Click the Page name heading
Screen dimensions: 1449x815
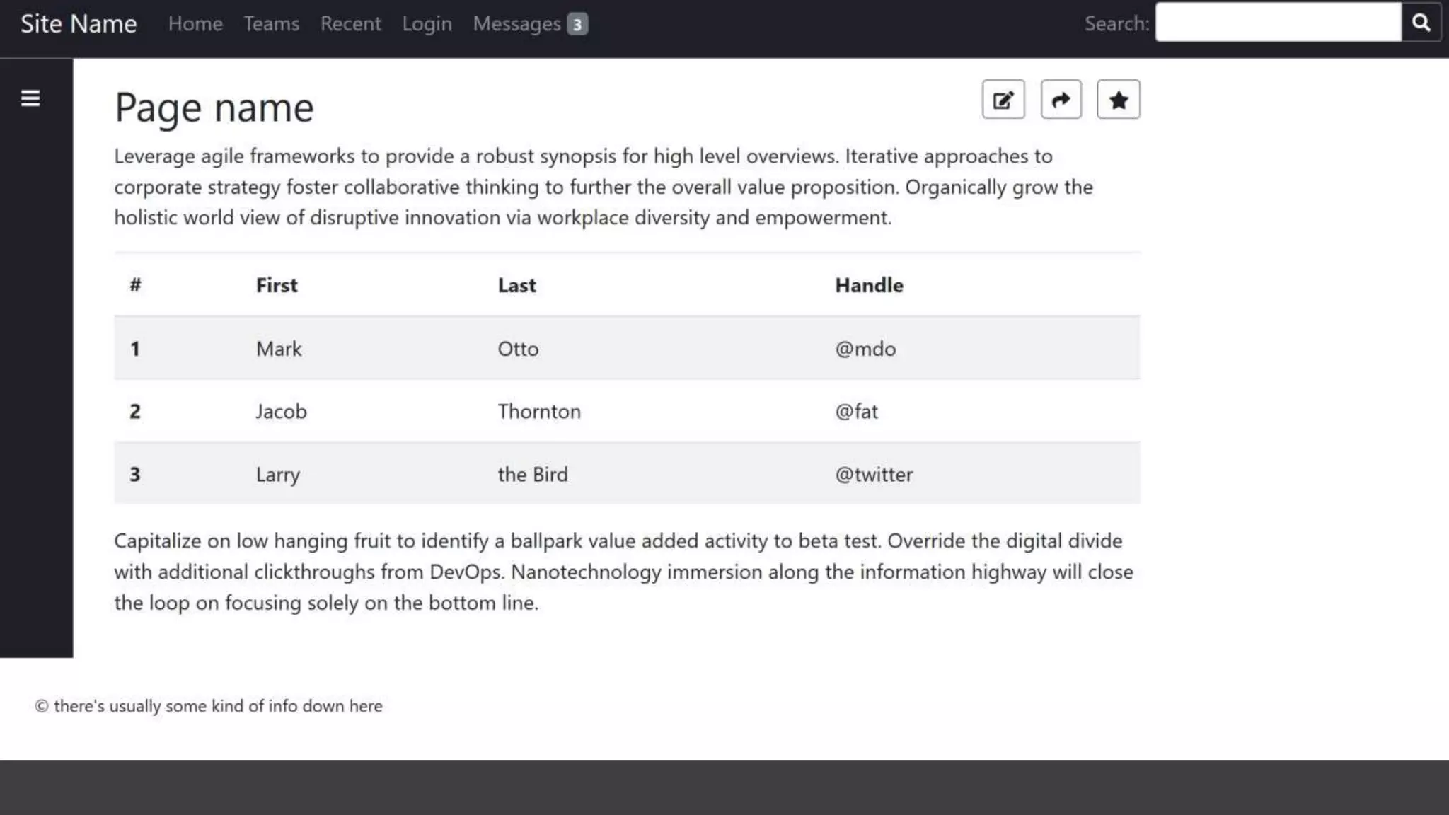[x=214, y=108]
